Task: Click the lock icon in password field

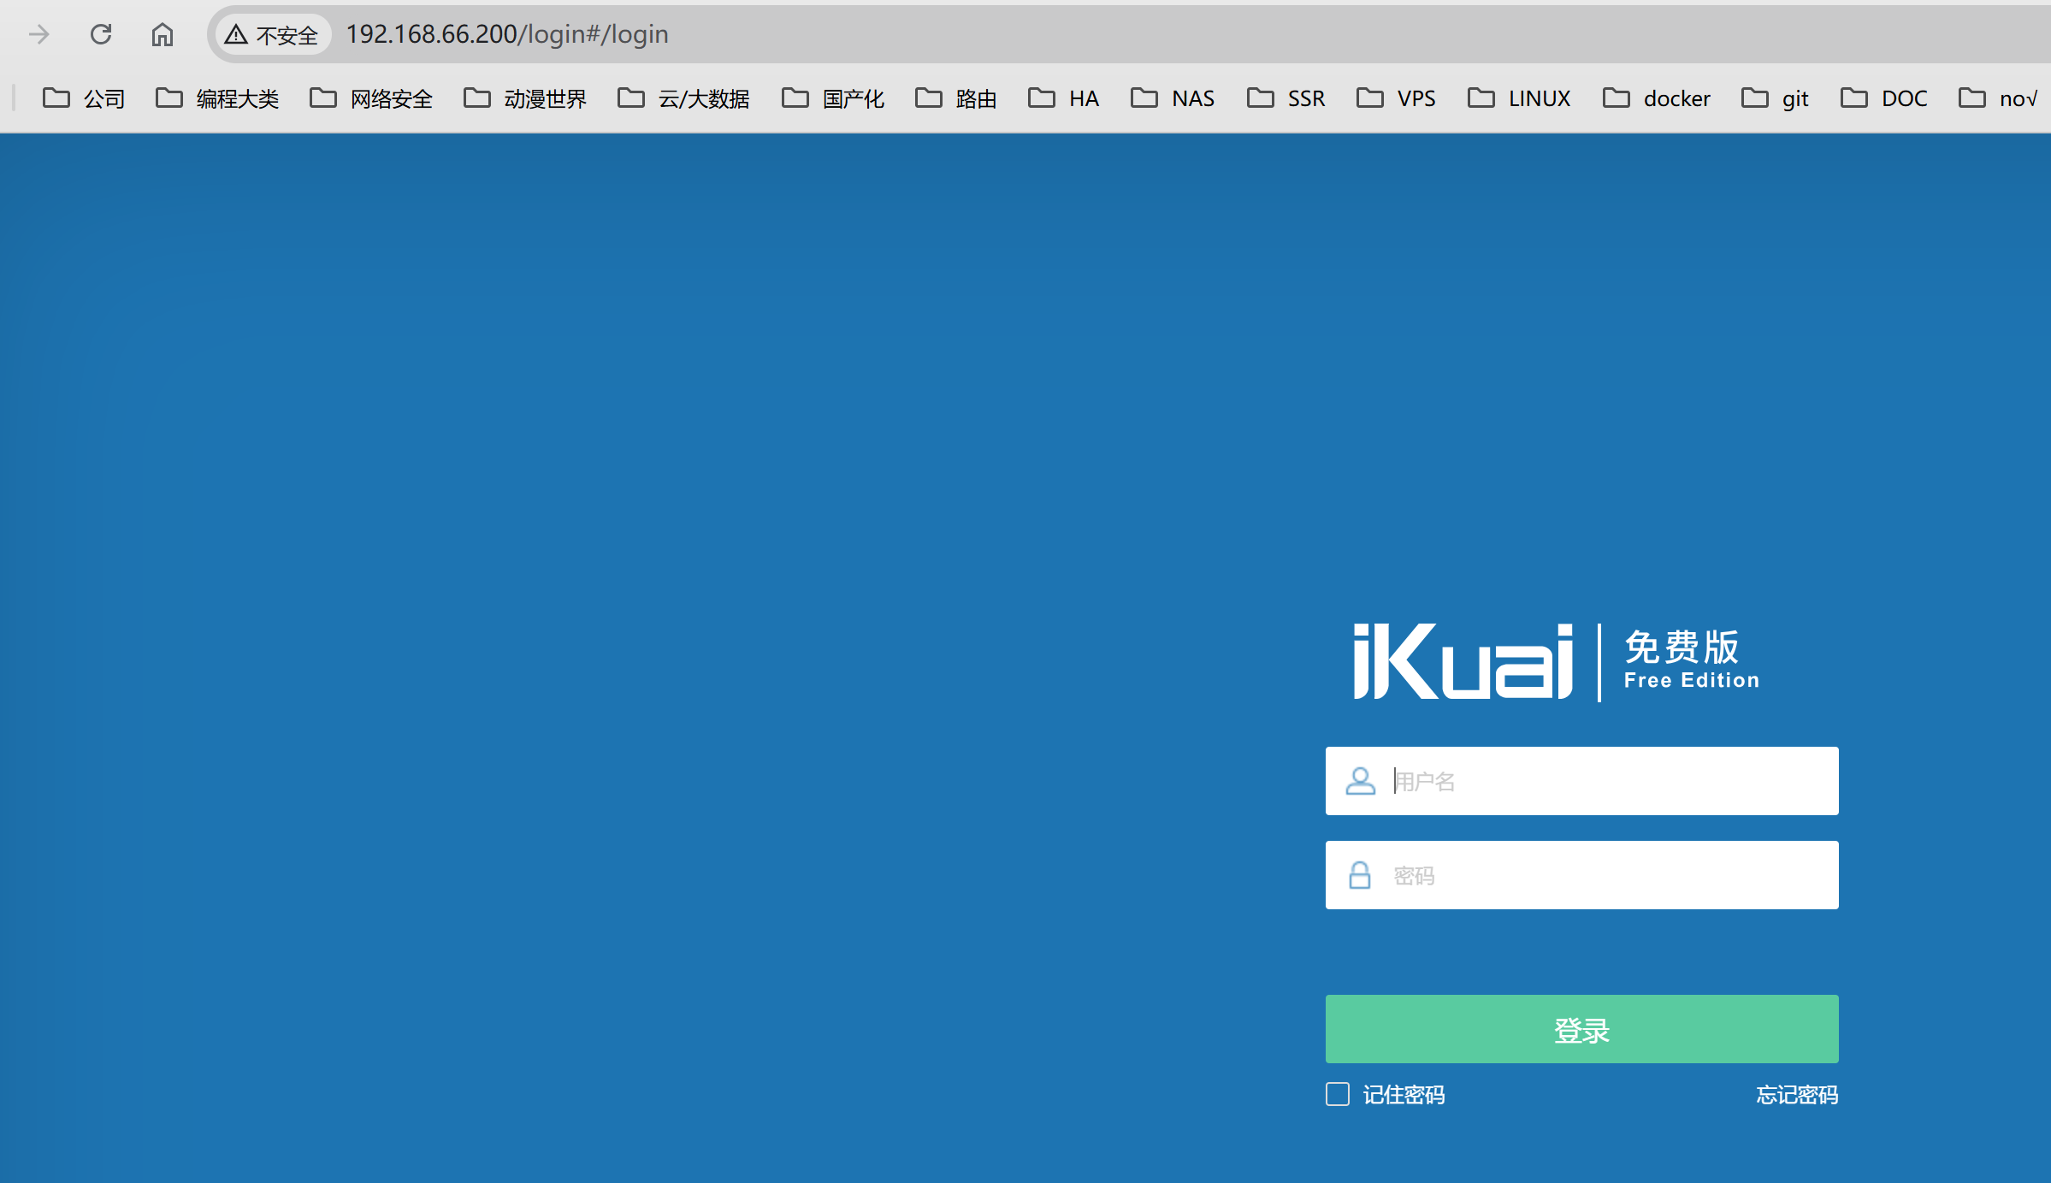Action: 1360,875
